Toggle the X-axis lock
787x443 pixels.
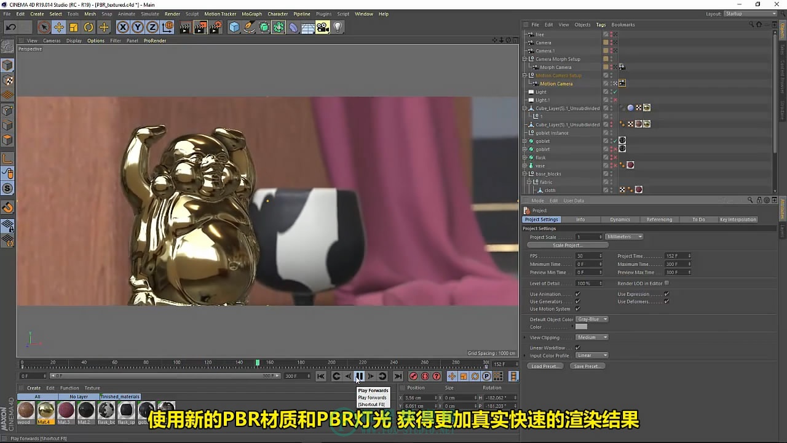pyautogui.click(x=123, y=27)
